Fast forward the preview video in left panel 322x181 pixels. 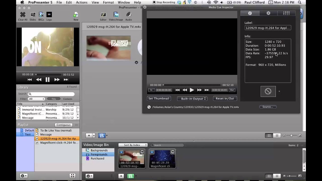point(57,80)
